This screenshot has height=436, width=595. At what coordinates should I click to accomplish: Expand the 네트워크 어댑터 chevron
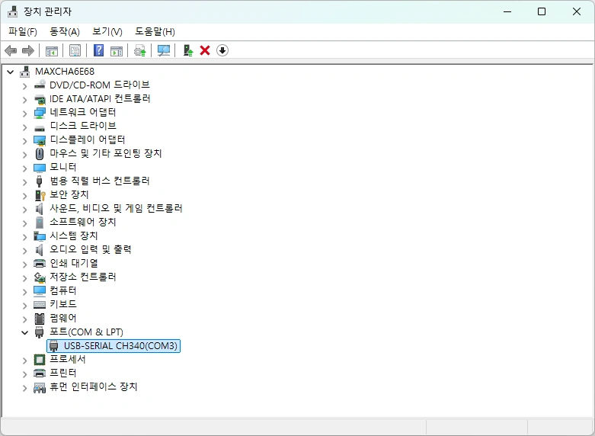[x=24, y=114]
